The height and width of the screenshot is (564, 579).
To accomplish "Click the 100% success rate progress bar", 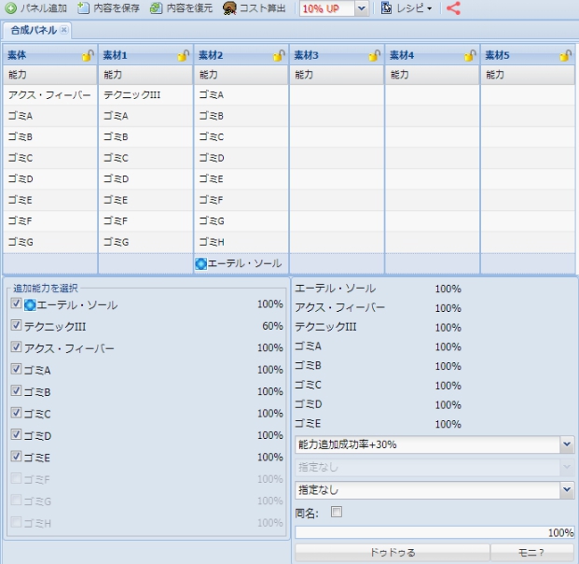I will (x=434, y=532).
